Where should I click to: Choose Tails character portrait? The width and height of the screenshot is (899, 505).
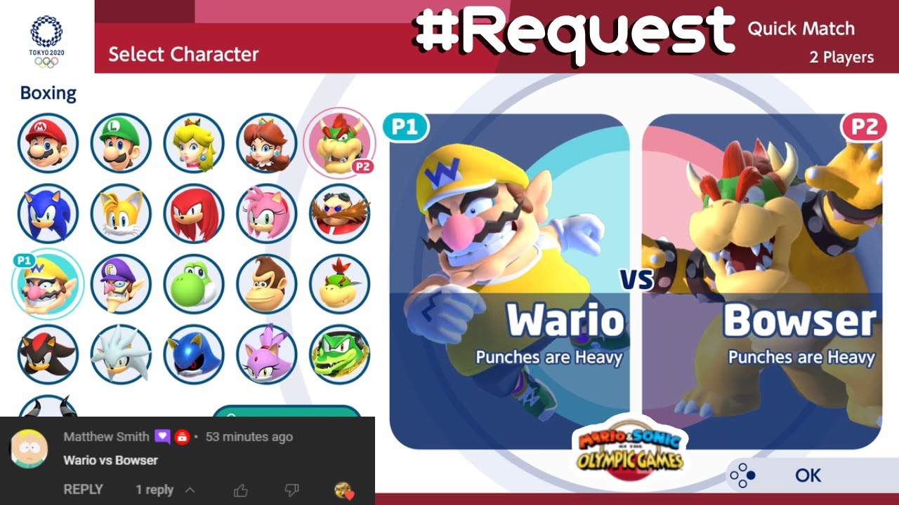pyautogui.click(x=121, y=213)
